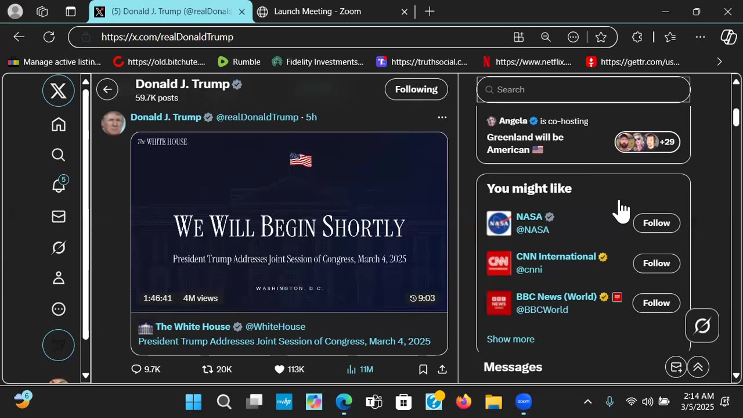Expand bookmarks overflow chevron
The width and height of the screenshot is (743, 418).
[x=719, y=62]
